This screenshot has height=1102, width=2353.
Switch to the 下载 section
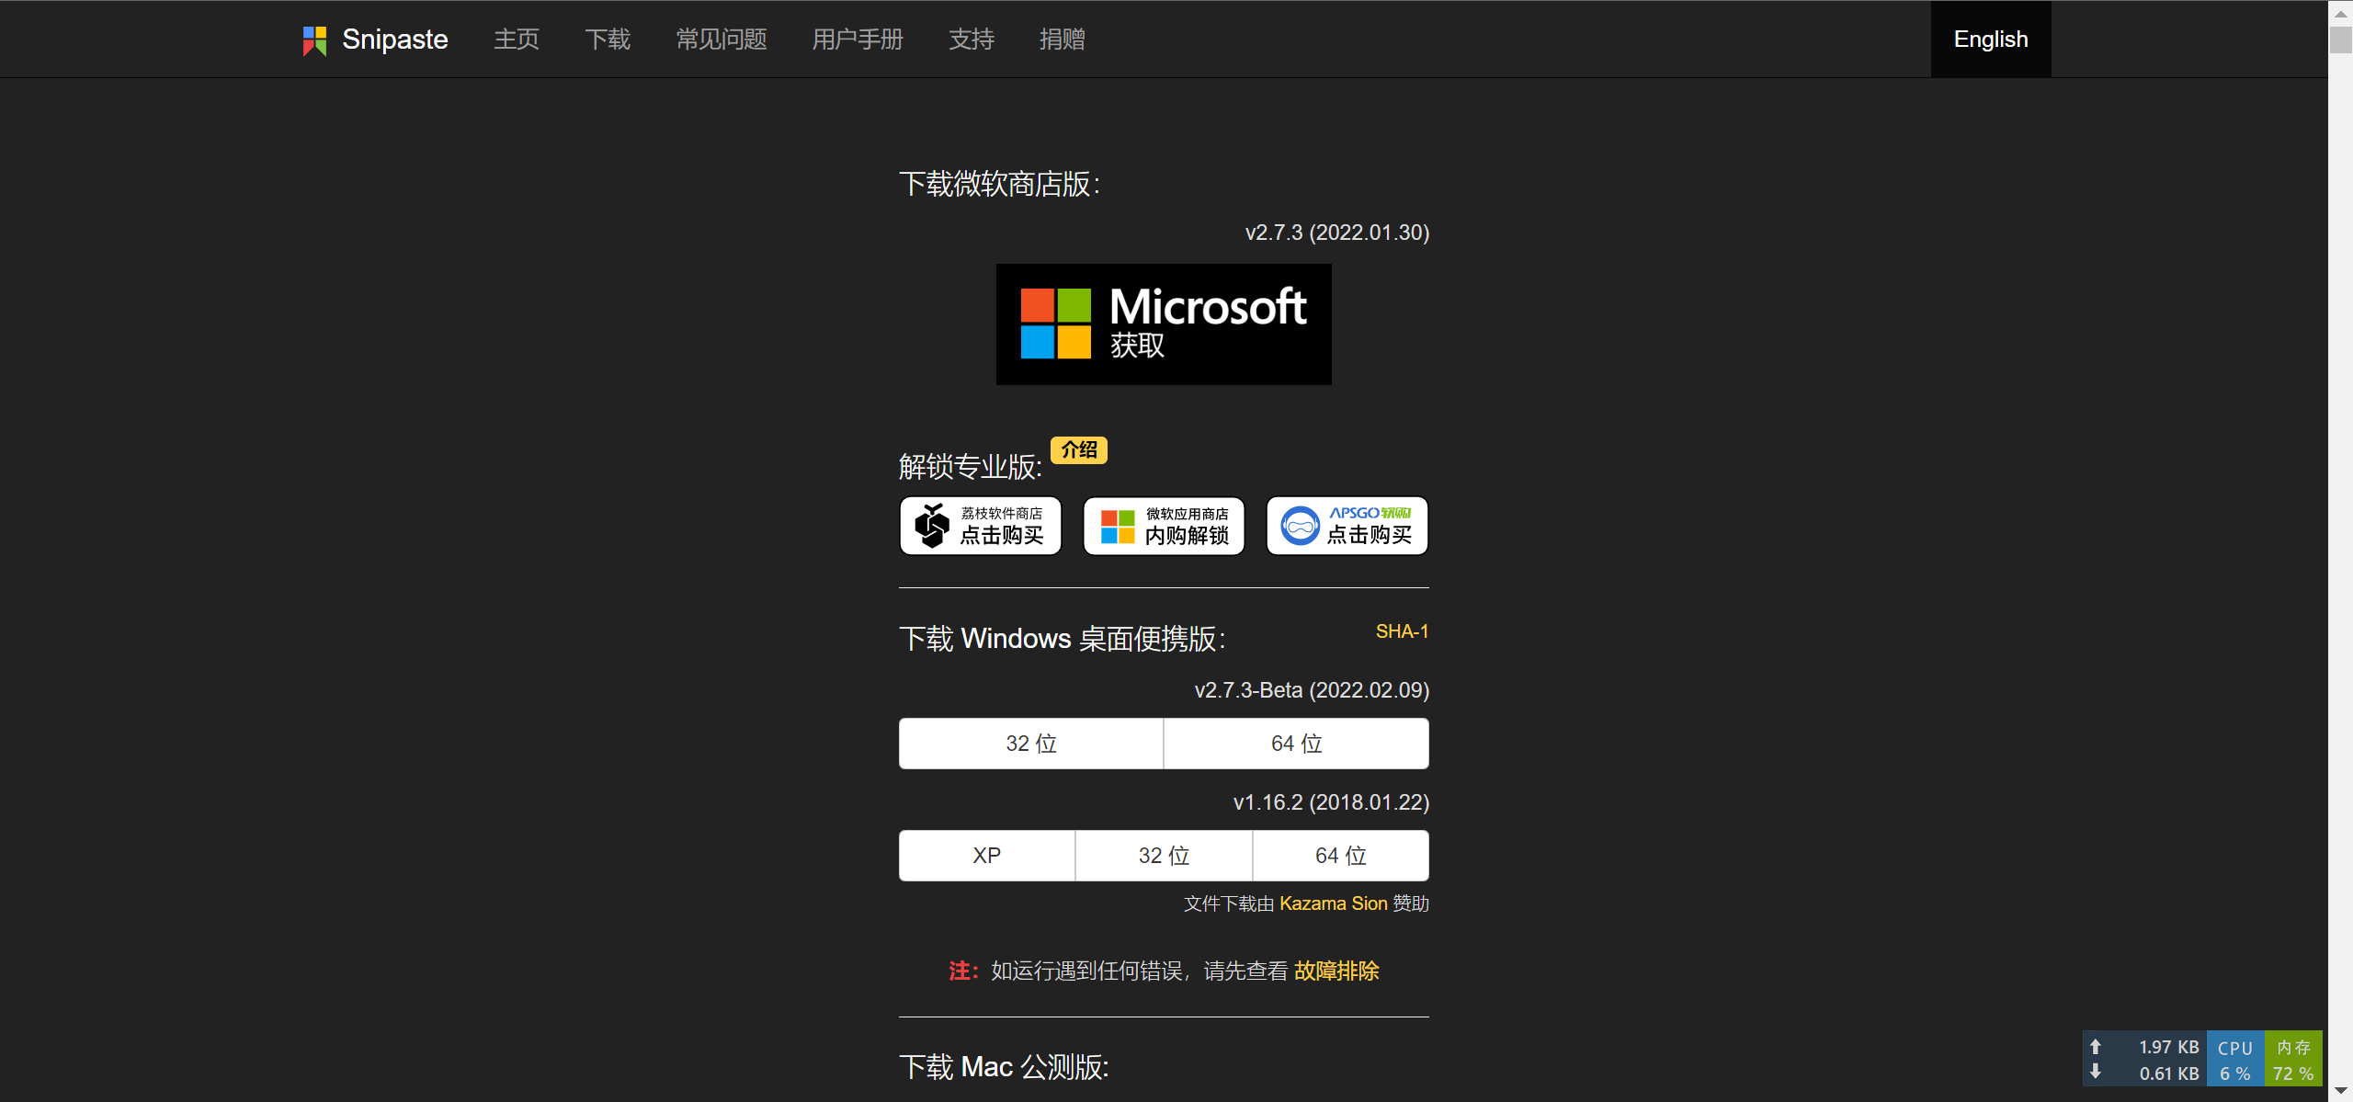607,39
